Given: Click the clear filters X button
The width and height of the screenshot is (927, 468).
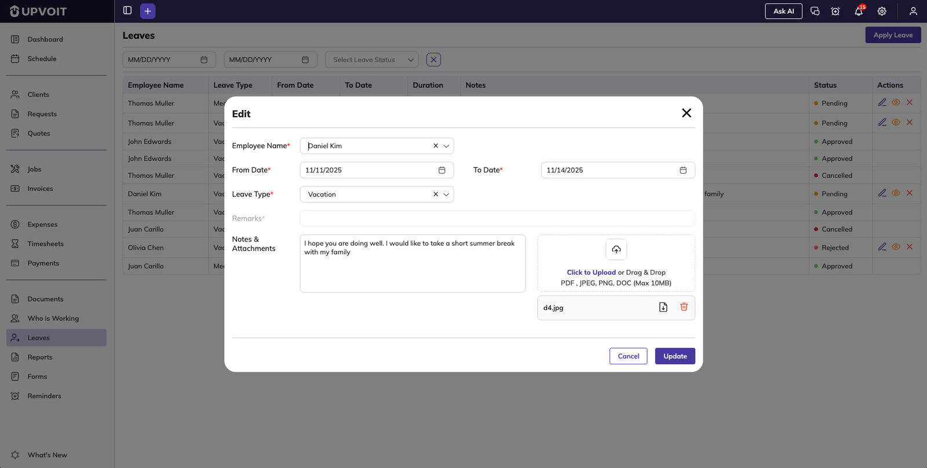Looking at the screenshot, I should click(433, 60).
